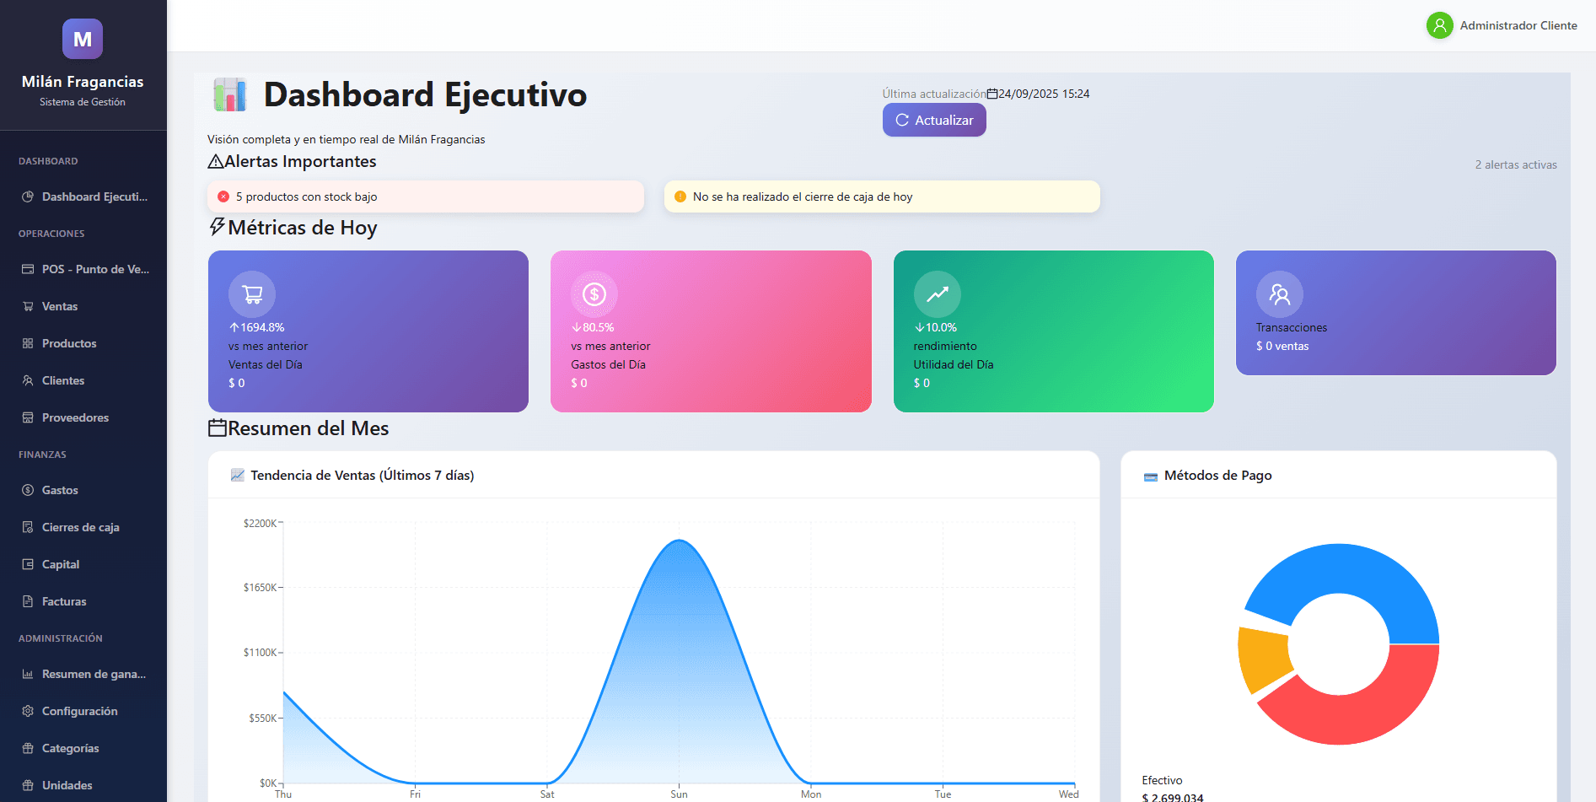Screen dimensions: 1596x802
Task: Click the stock bajo alert banner
Action: pyautogui.click(x=425, y=196)
